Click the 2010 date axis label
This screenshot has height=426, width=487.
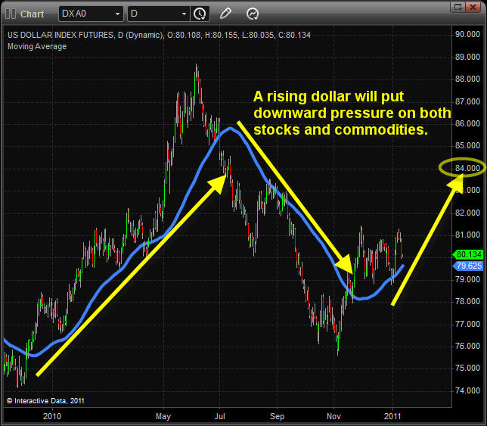click(x=52, y=416)
